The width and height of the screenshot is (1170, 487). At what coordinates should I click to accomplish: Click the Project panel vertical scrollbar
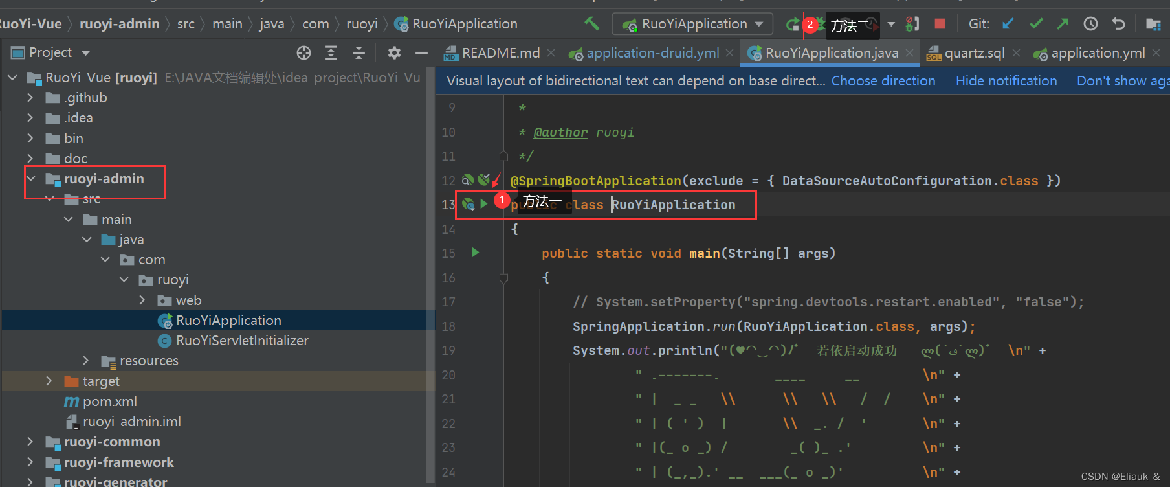coord(431,275)
